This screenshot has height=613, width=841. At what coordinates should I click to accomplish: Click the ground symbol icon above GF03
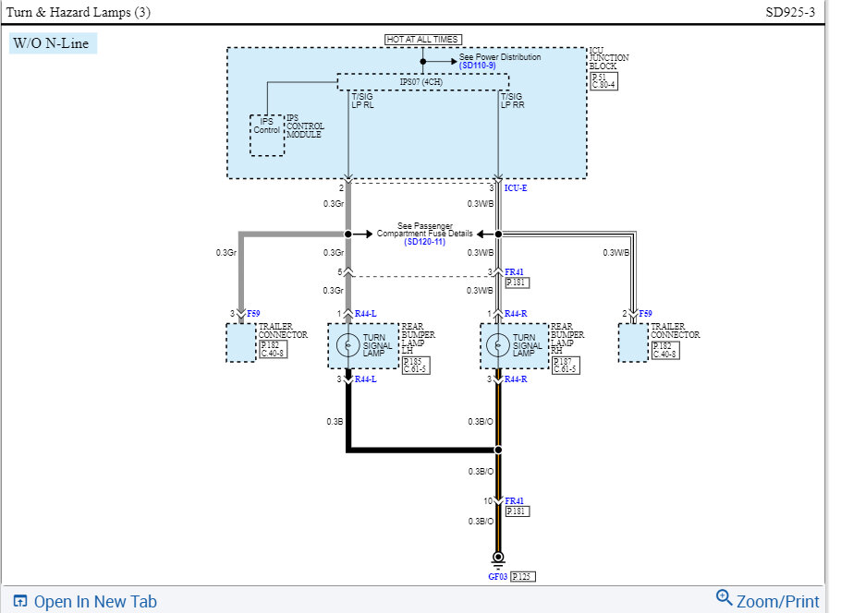click(x=498, y=560)
